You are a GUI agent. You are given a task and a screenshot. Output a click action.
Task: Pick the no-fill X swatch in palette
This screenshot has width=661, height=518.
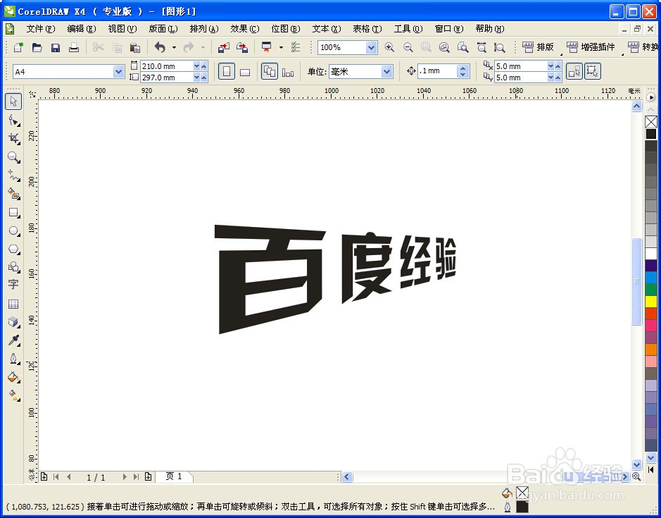point(651,122)
